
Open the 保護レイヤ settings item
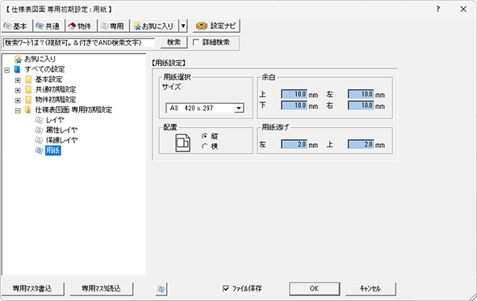click(62, 140)
